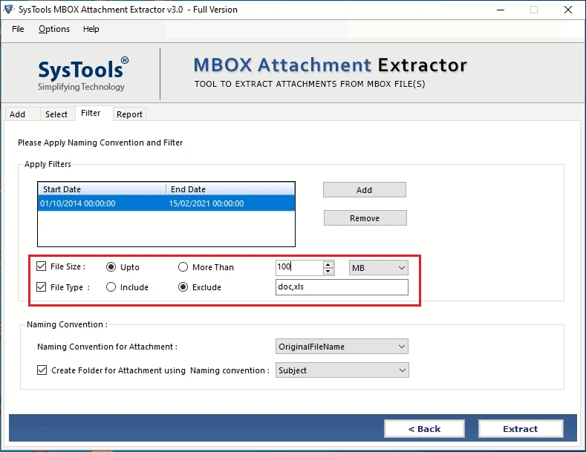Select the Exclude radio button
586x452 pixels.
183,287
